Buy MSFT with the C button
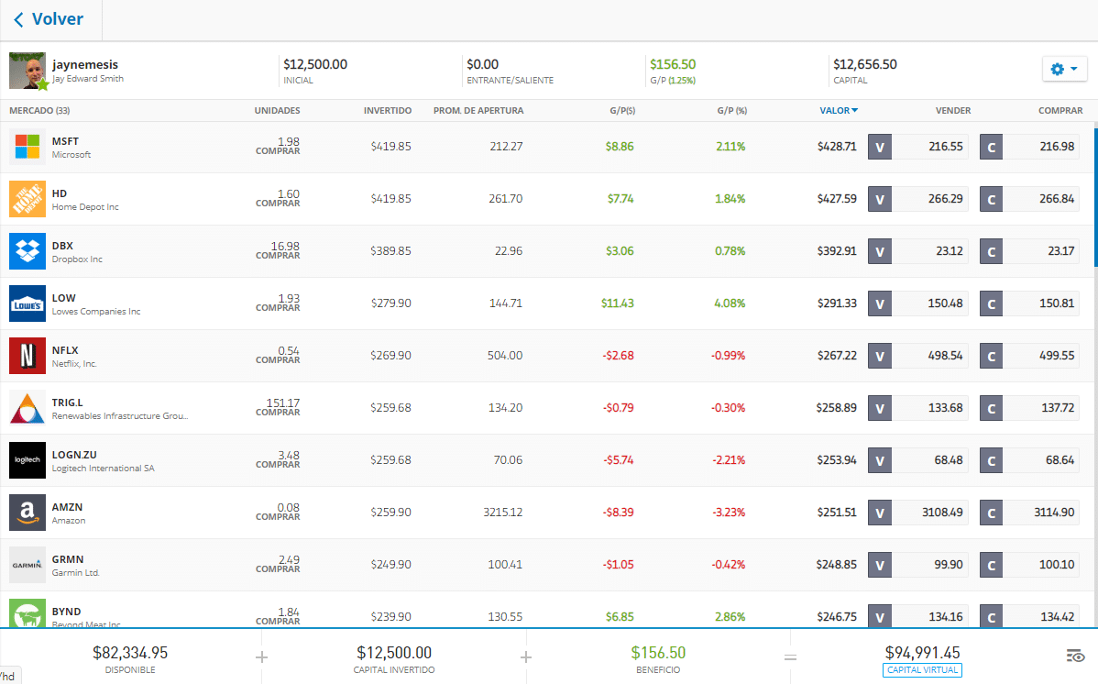This screenshot has width=1098, height=684. [x=991, y=148]
